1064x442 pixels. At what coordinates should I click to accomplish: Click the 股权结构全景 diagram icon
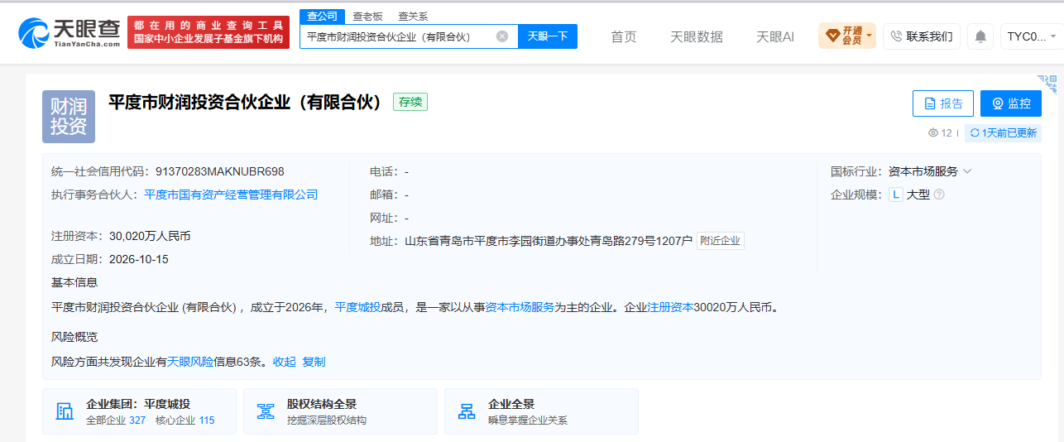tap(266, 411)
